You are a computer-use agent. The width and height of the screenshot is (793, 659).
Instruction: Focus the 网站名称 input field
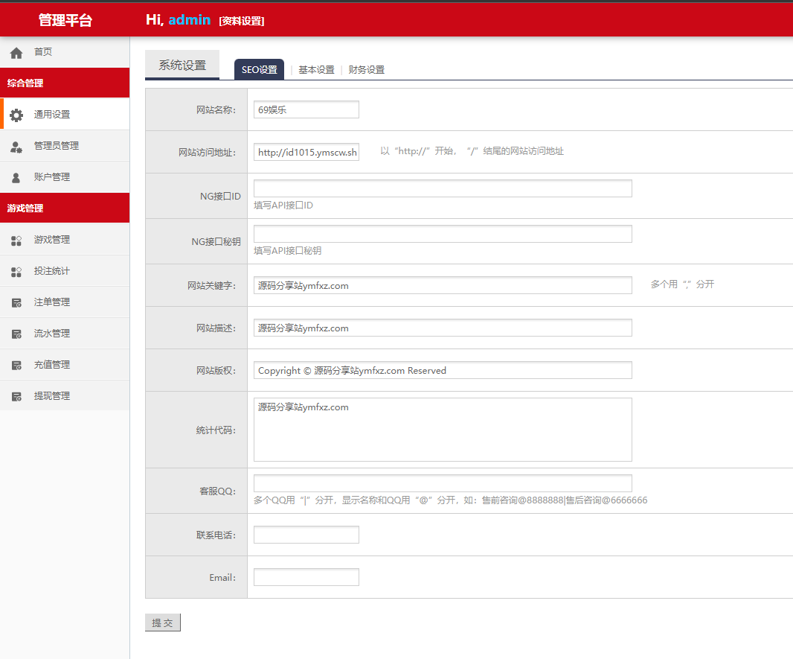tap(306, 109)
